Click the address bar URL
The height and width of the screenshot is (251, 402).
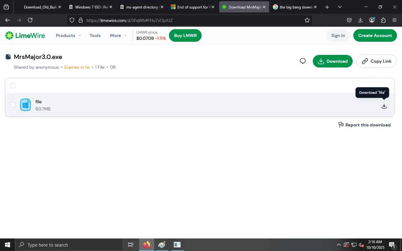click(x=129, y=20)
